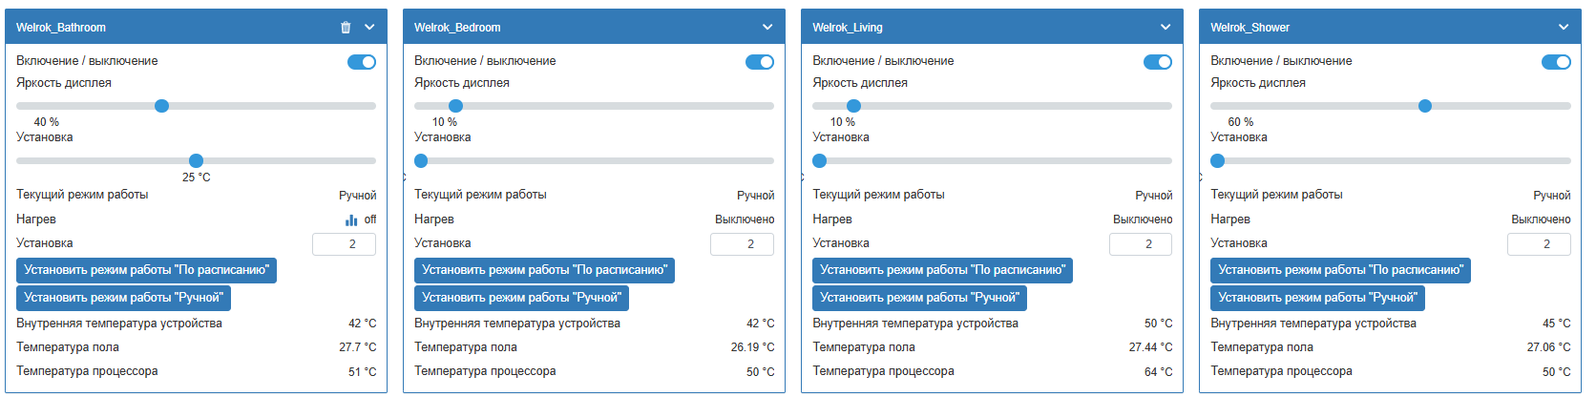Set Welrok_Bathroom to "По расписанию" mode
Screen dimensions: 1596x397
tap(146, 270)
